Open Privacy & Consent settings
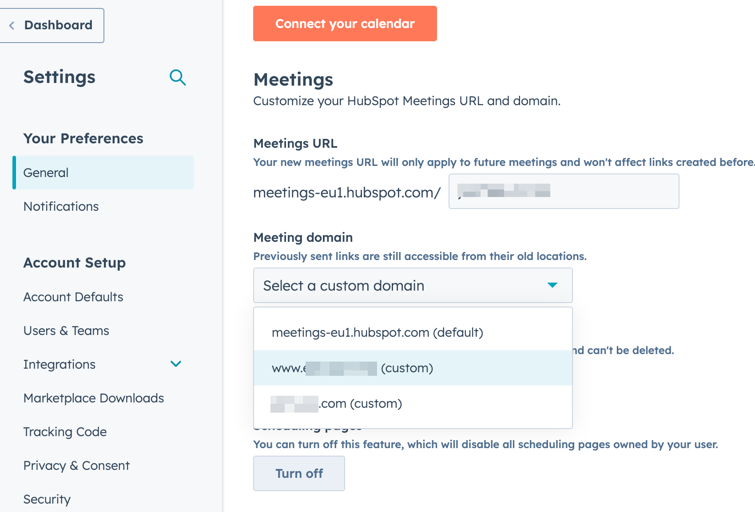The height and width of the screenshot is (512, 755). pos(76,465)
